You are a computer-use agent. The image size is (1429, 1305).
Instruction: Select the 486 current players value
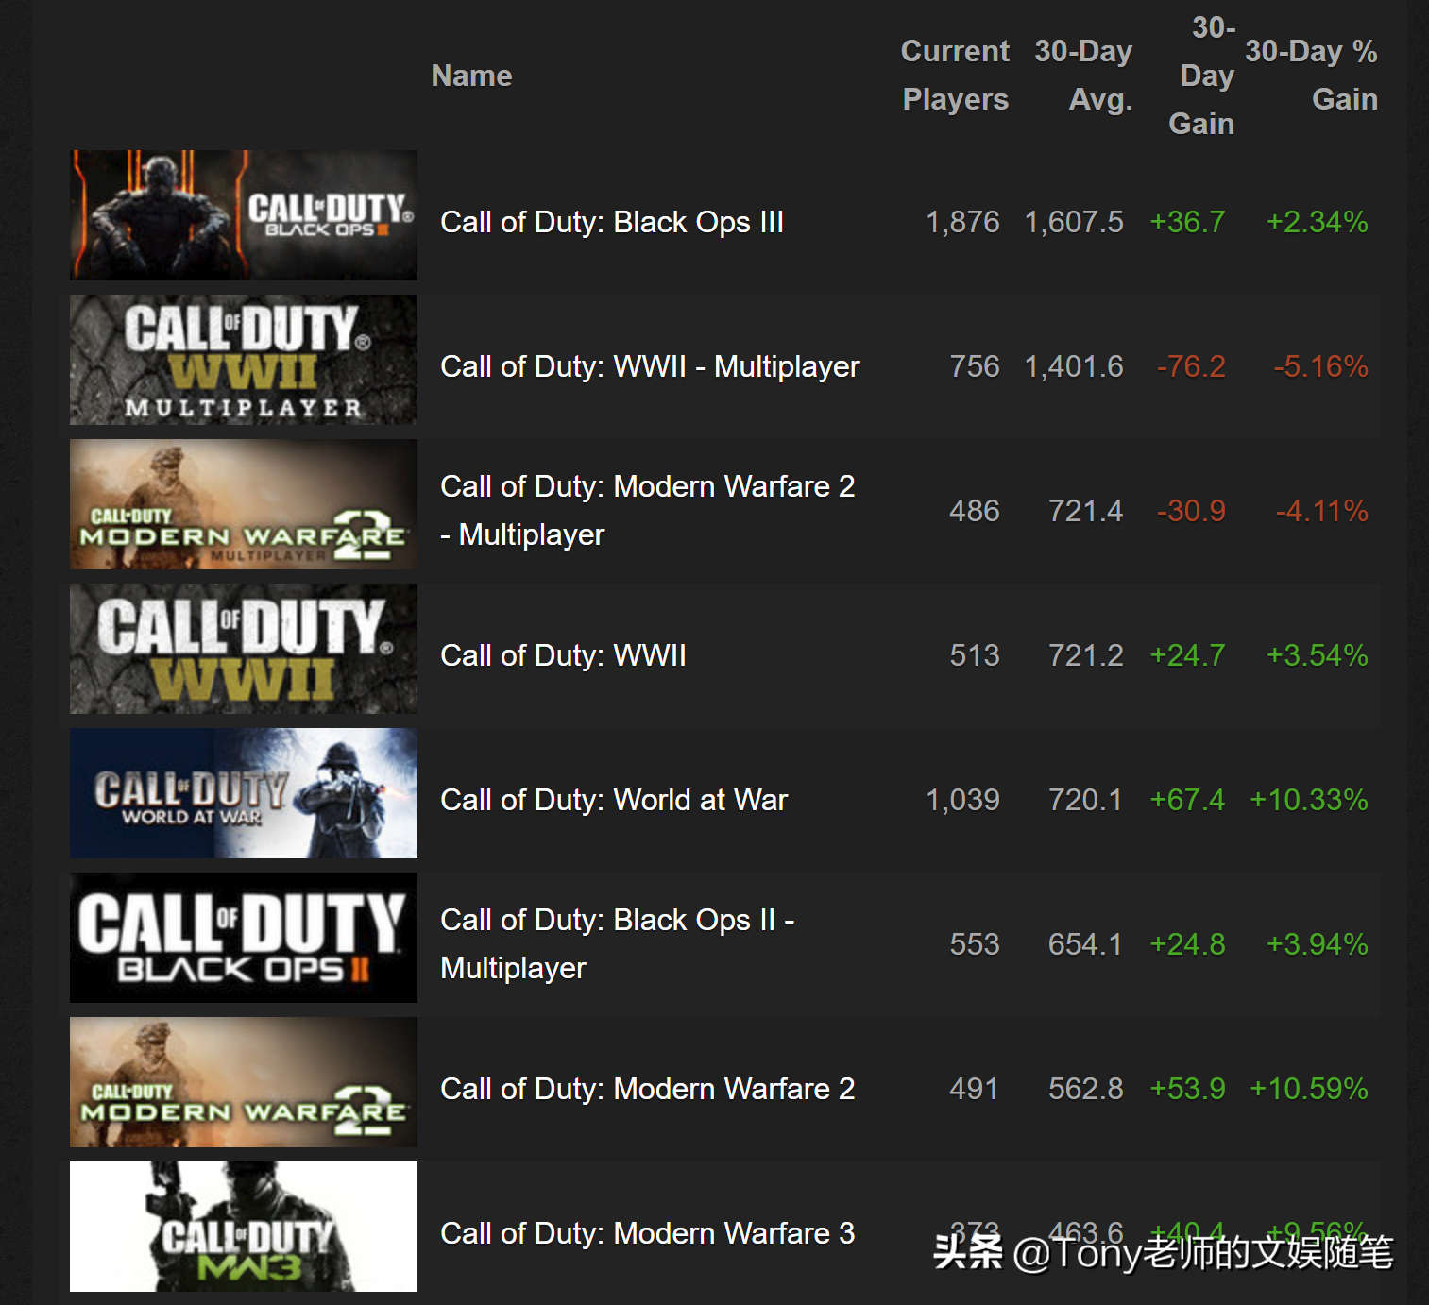975,511
